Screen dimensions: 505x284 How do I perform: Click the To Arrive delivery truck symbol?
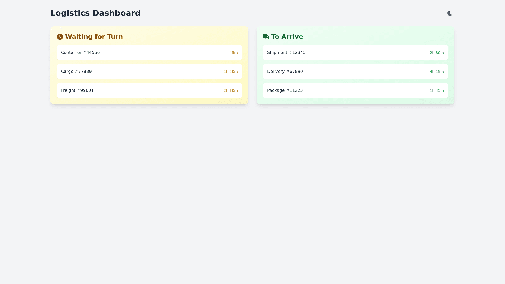pyautogui.click(x=266, y=37)
